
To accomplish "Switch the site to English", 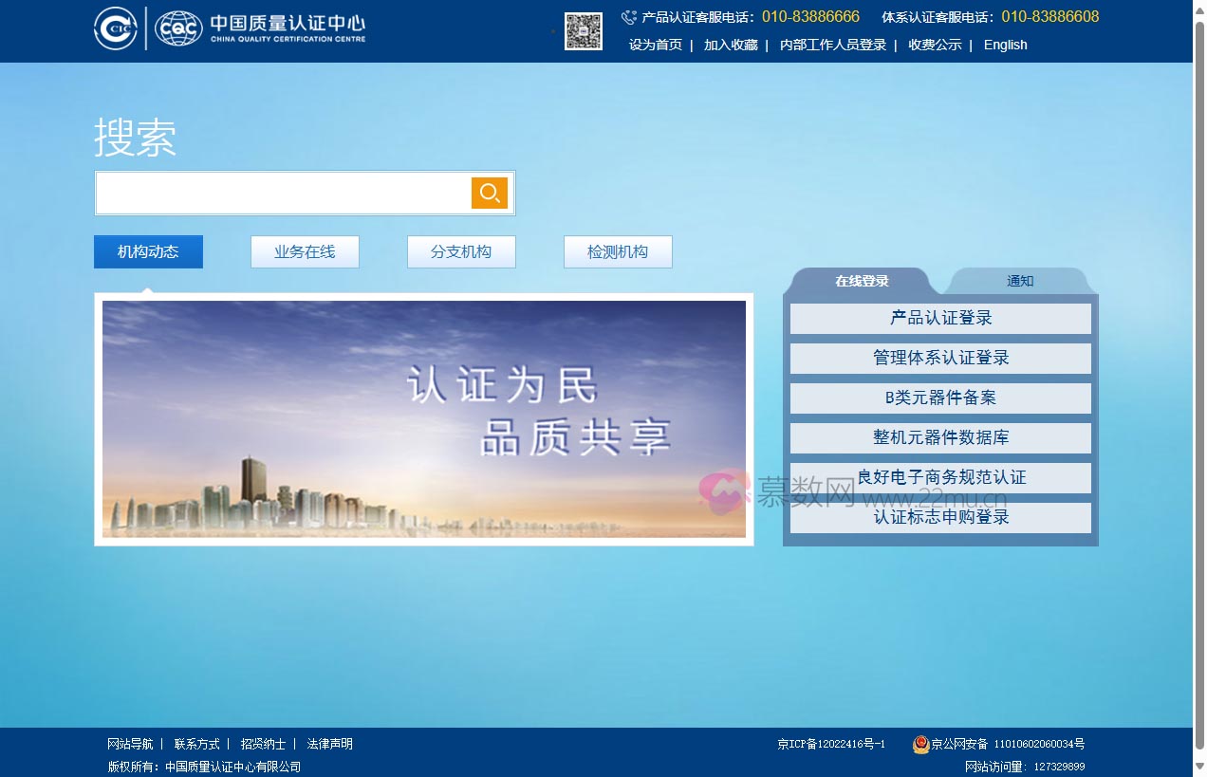I will point(1005,45).
